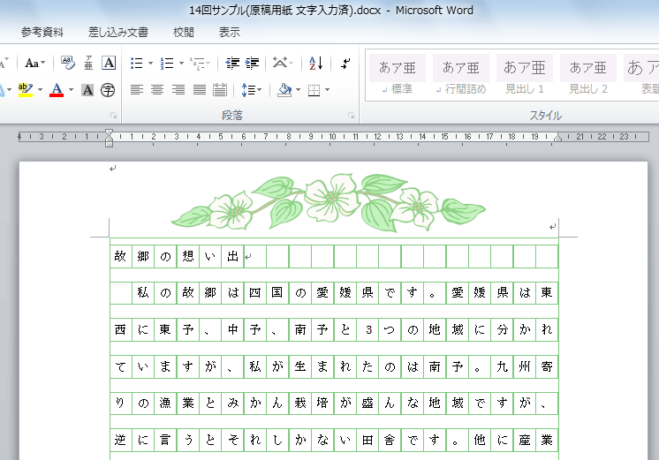Click the character 逆 in the last row
The image size is (659, 460).
click(x=121, y=440)
